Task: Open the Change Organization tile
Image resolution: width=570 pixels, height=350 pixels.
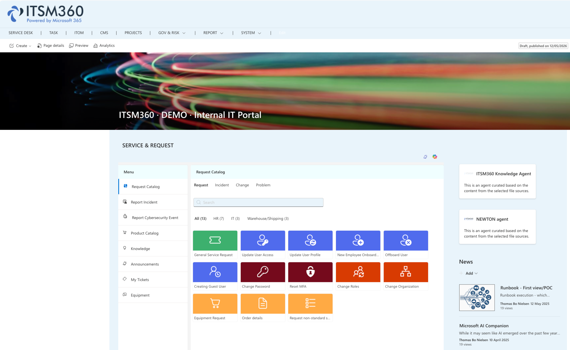Action: [x=406, y=276]
